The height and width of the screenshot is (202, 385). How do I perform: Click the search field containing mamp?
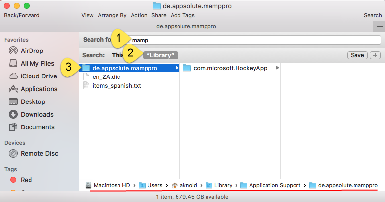coord(253,40)
